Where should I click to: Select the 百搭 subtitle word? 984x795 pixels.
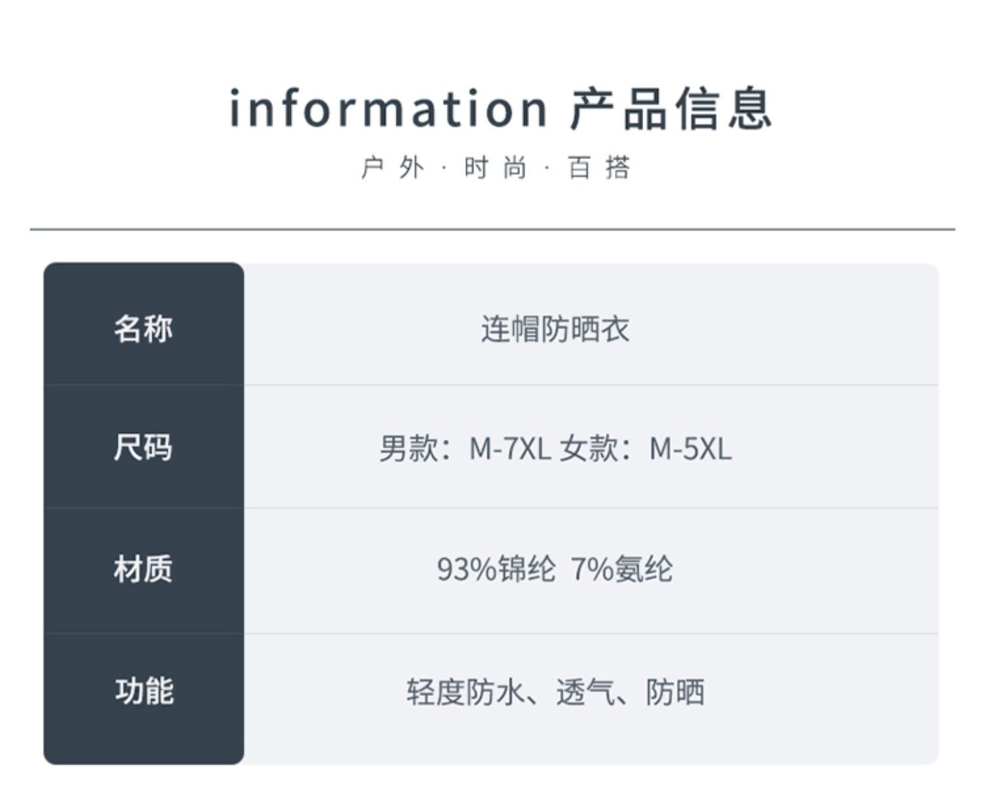coord(599,168)
